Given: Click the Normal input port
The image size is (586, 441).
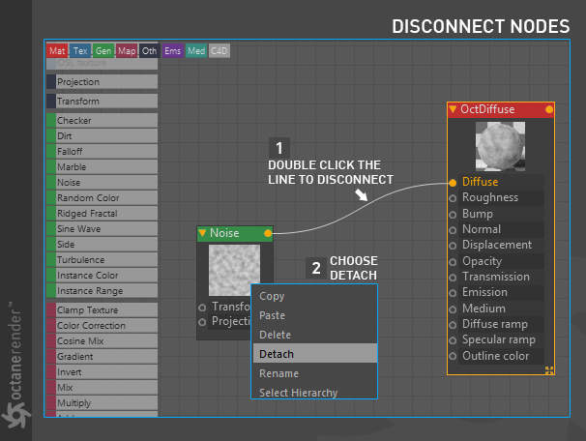Looking at the screenshot, I should click(x=453, y=230).
